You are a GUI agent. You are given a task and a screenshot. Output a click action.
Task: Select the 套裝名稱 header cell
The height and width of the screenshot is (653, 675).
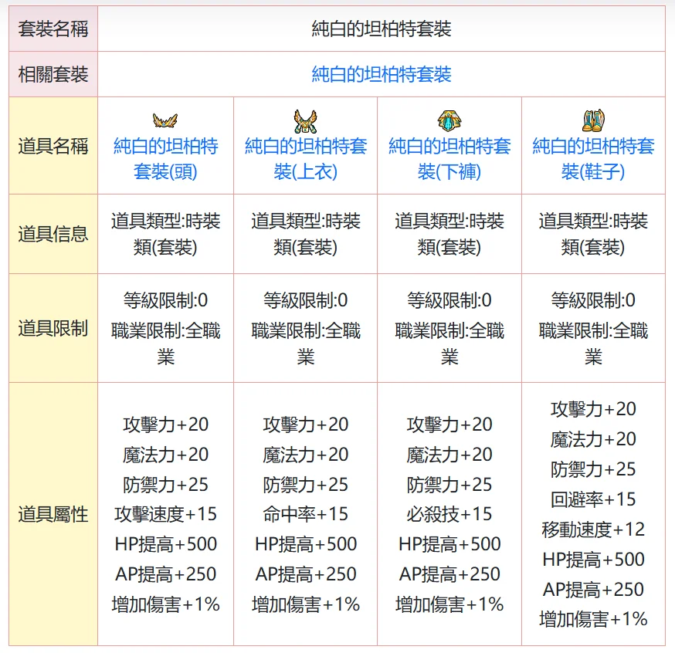pyautogui.click(x=53, y=29)
